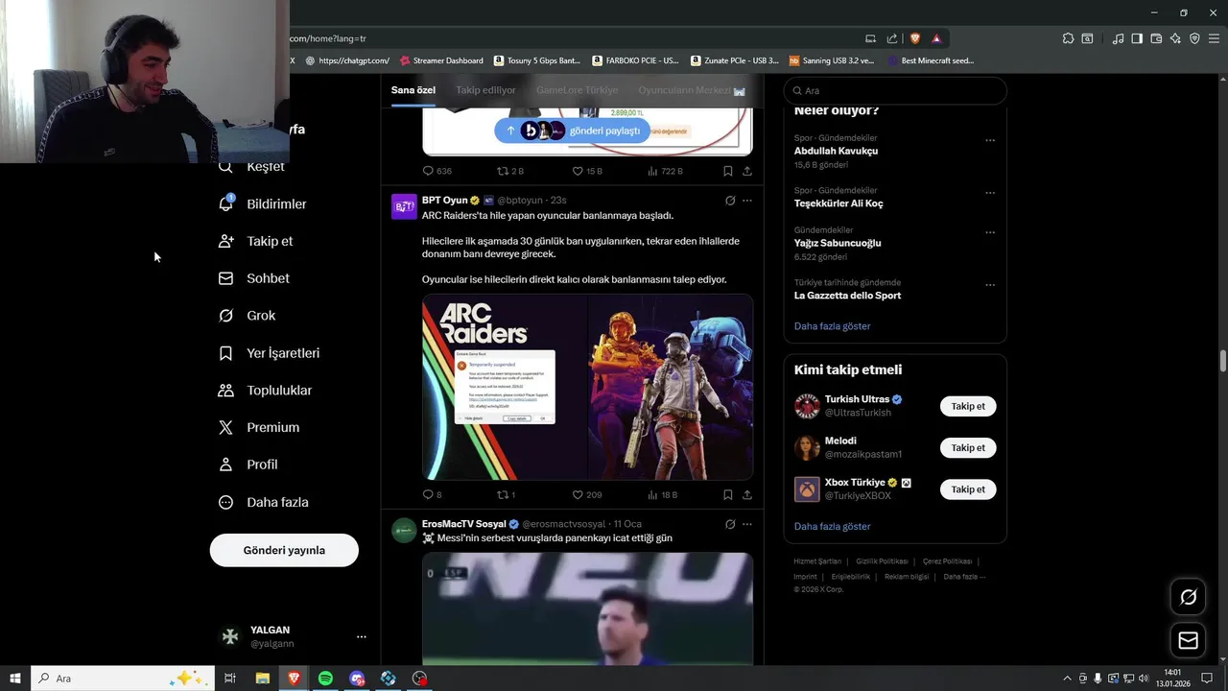Viewport: 1228px width, 691px height.
Task: Open Yer İşaretleri bookmarks
Action: click(x=270, y=353)
